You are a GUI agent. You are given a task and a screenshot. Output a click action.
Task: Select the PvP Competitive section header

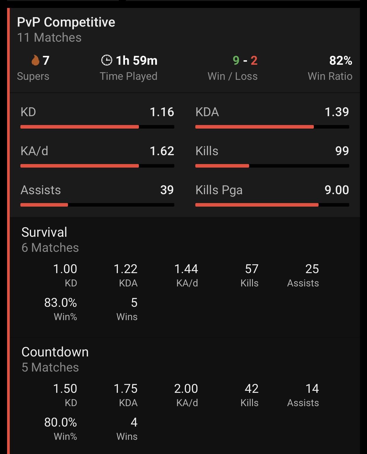coord(66,22)
